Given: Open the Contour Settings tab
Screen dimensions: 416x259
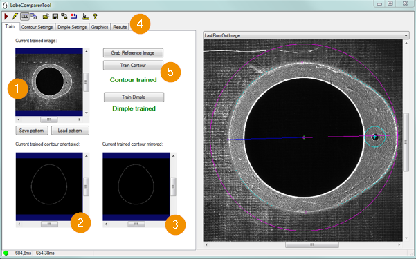Looking at the screenshot, I should (37, 27).
